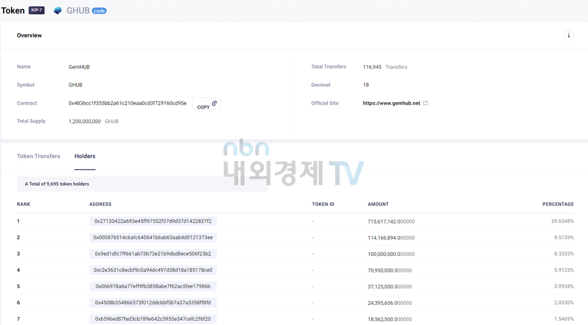
Task: Click the GHUB token gem logo
Action: click(x=58, y=10)
